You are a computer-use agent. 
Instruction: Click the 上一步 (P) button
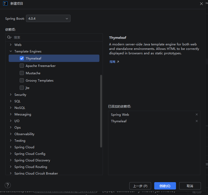pos(140,186)
